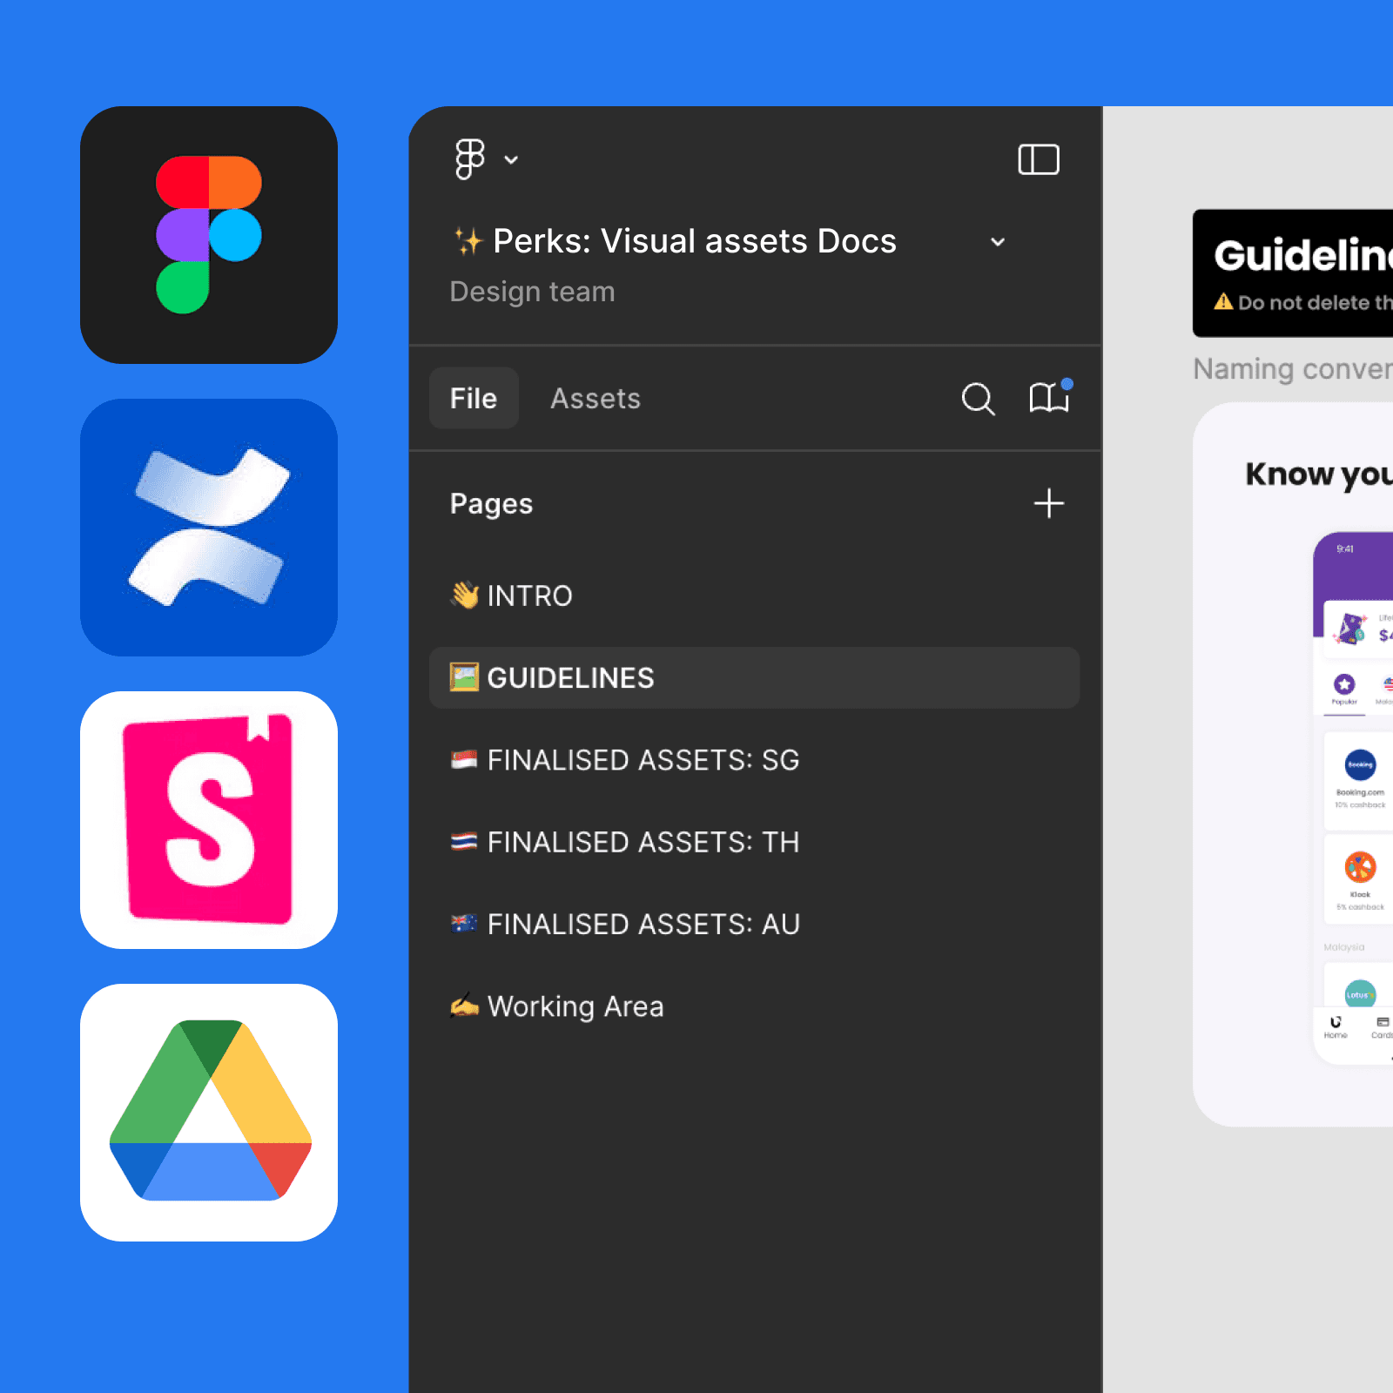
Task: Click the Lotus's logo in mockup
Action: tap(1360, 994)
